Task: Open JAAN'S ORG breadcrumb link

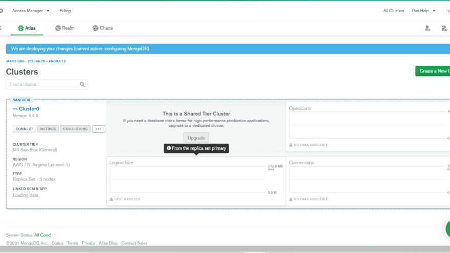Action: click(25, 61)
